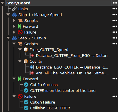Viewport: 118px width, 112px height.
Task: Click the green Forward icon under Step 2
Action: (x=19, y=79)
